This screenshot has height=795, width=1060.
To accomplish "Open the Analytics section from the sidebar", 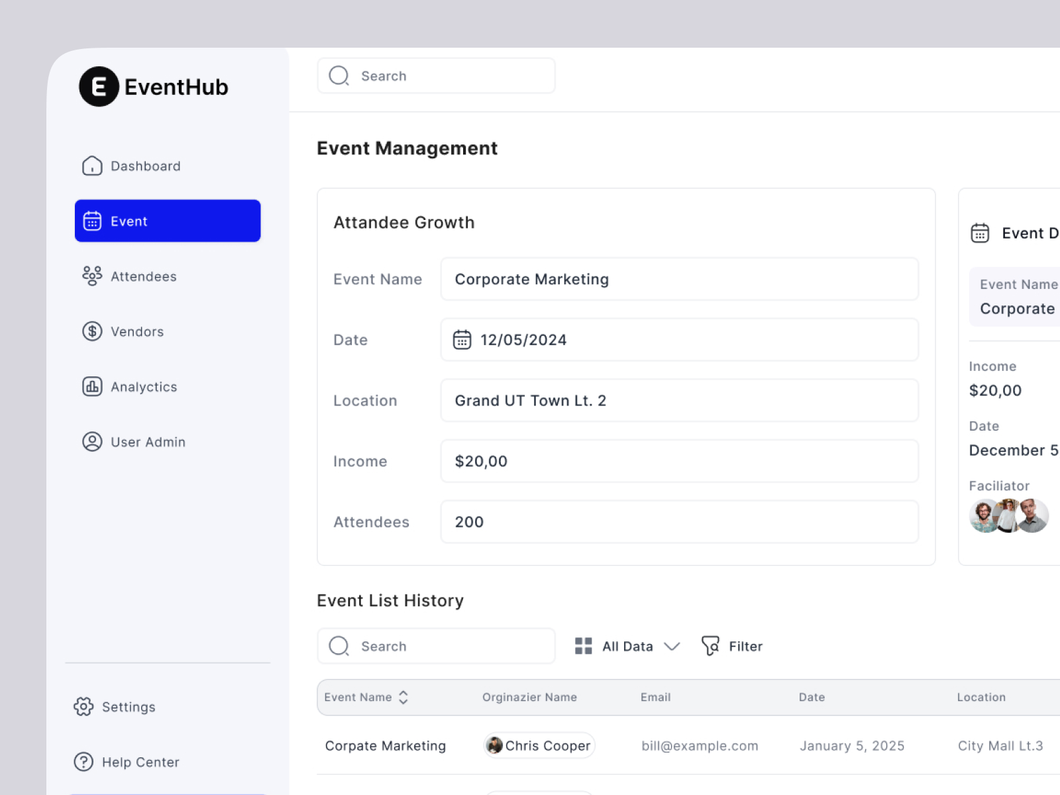I will pos(93,386).
